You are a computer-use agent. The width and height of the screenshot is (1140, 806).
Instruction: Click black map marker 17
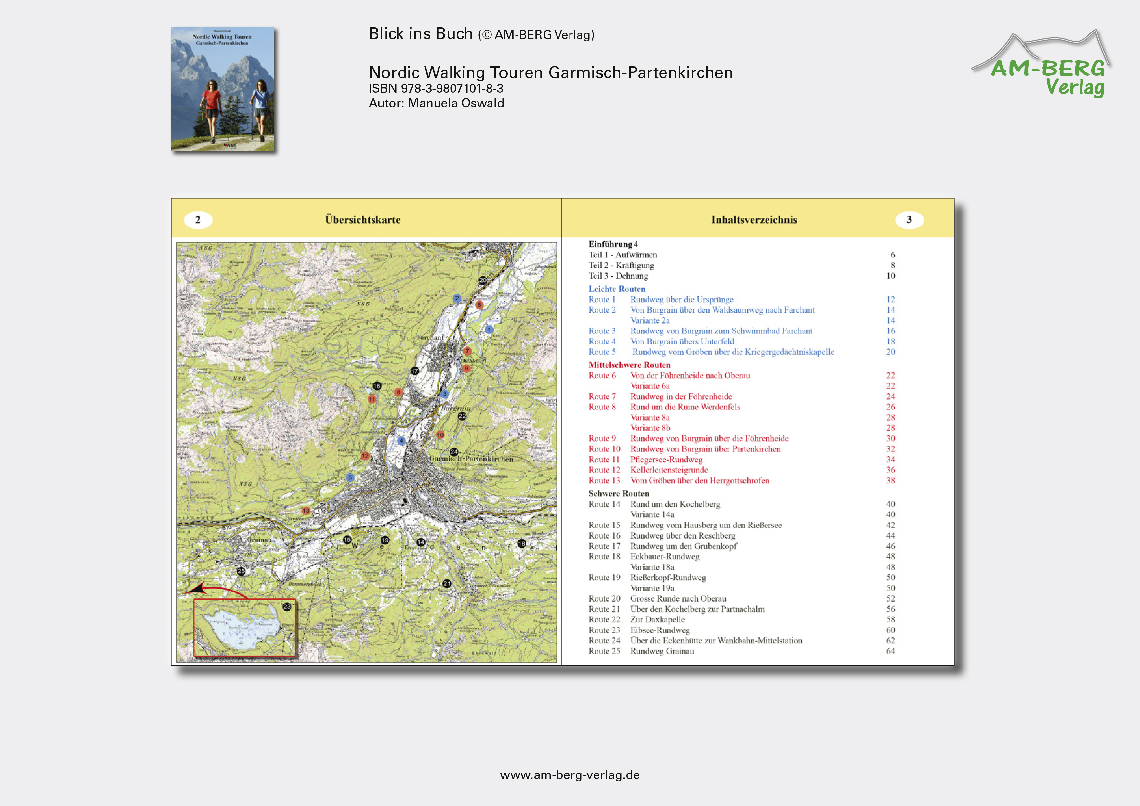pyautogui.click(x=414, y=371)
